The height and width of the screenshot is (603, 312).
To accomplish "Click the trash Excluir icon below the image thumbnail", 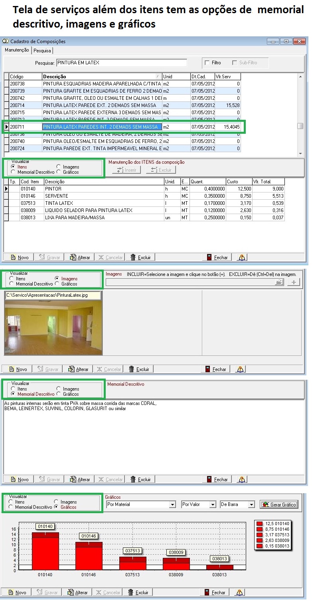I will [x=131, y=369].
